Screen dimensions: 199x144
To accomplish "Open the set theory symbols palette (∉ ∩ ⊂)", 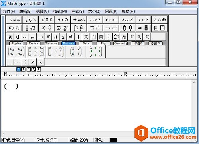I will click(111, 20).
